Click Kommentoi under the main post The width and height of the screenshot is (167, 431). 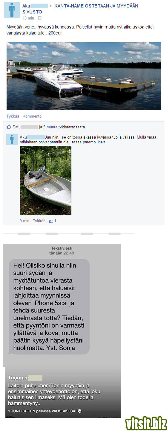[33, 116]
